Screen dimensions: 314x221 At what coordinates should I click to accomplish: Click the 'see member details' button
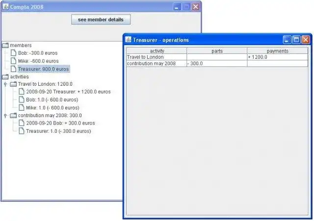pyautogui.click(x=101, y=20)
